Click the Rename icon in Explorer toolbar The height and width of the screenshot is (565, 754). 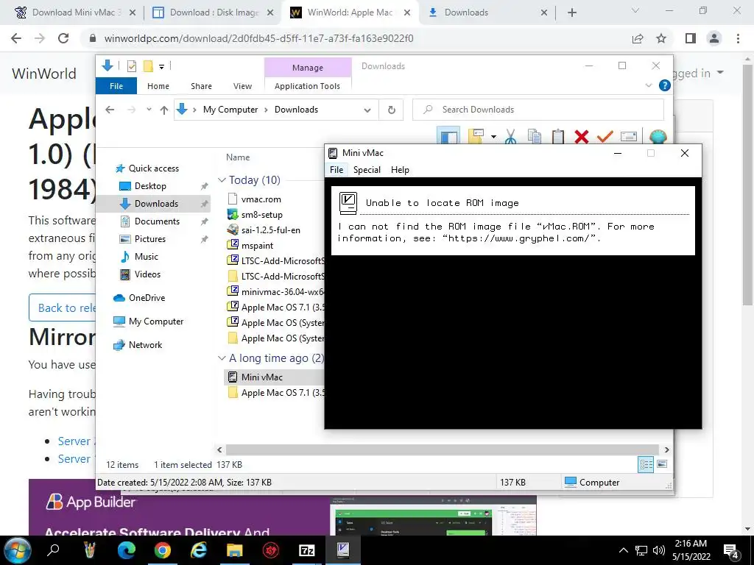pos(629,136)
